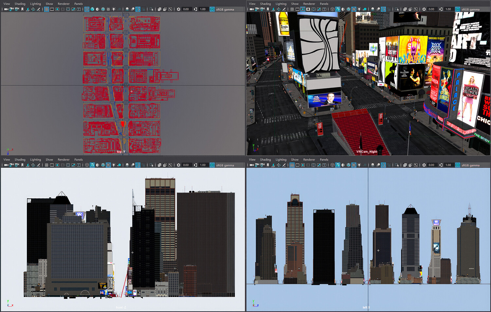Image resolution: width=491 pixels, height=312 pixels.
Task: Select Grease Pencil icon in left view panel
Action: click(x=284, y=165)
